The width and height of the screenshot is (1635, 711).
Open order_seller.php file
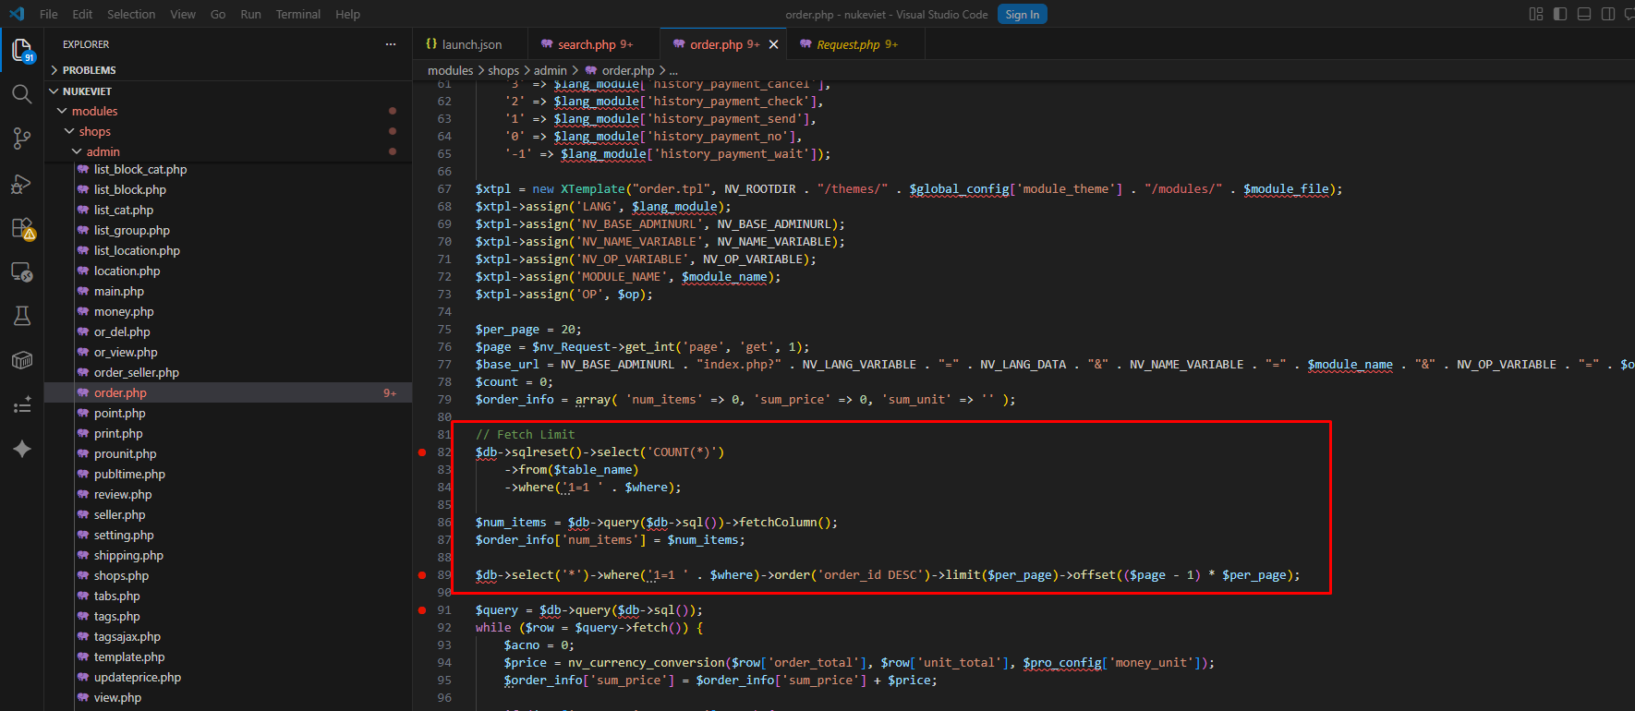pyautogui.click(x=228, y=373)
